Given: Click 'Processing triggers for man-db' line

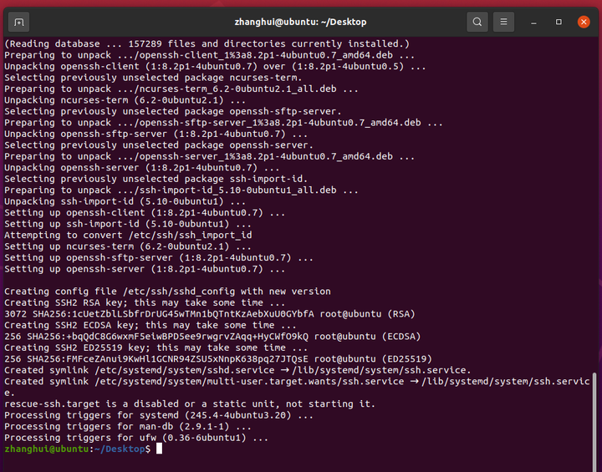Looking at the screenshot, I should (128, 426).
